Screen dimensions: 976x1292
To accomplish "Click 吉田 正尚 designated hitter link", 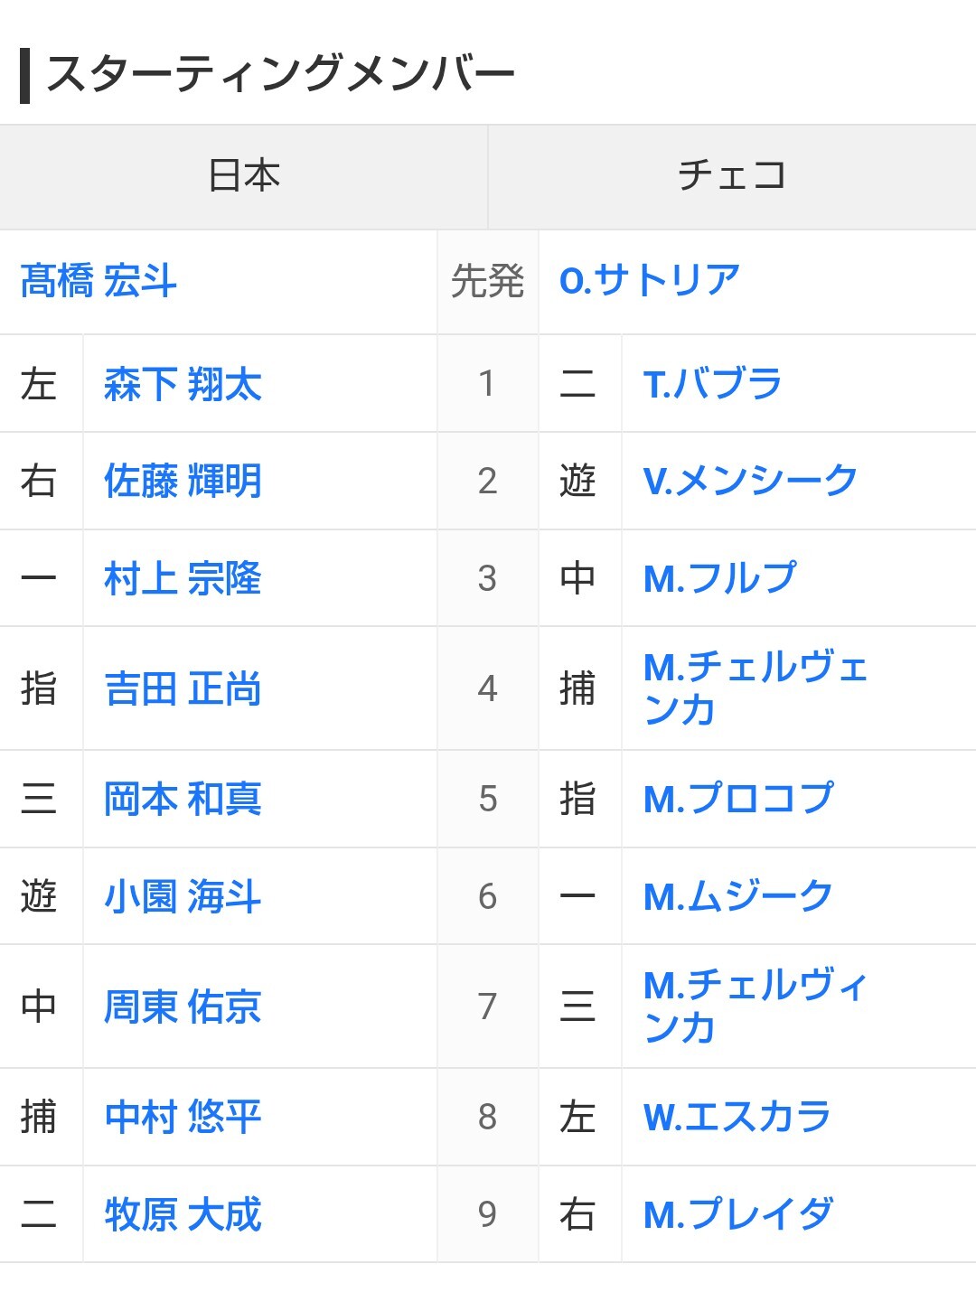I will click(x=183, y=689).
